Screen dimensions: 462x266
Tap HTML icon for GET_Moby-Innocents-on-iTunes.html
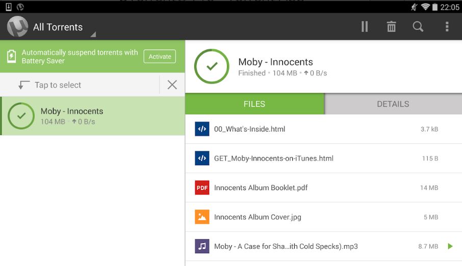(202, 158)
